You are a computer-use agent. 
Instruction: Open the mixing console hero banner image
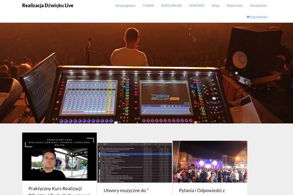click(146, 73)
